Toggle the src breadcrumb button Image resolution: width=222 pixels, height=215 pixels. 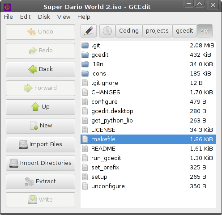[x=205, y=31]
